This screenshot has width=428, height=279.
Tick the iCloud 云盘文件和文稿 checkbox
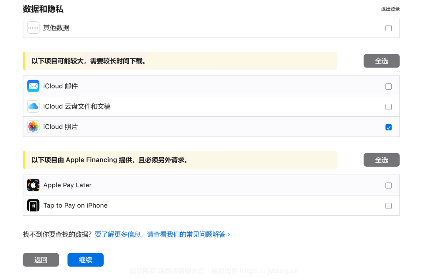click(x=388, y=107)
